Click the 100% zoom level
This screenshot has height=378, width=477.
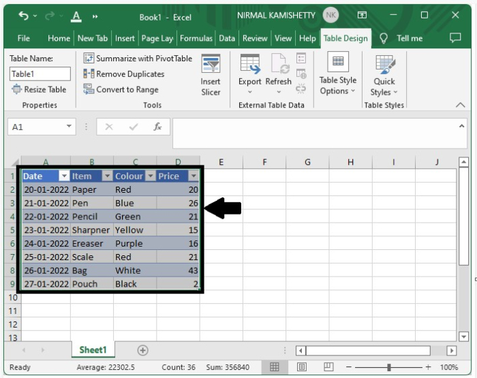[449, 367]
